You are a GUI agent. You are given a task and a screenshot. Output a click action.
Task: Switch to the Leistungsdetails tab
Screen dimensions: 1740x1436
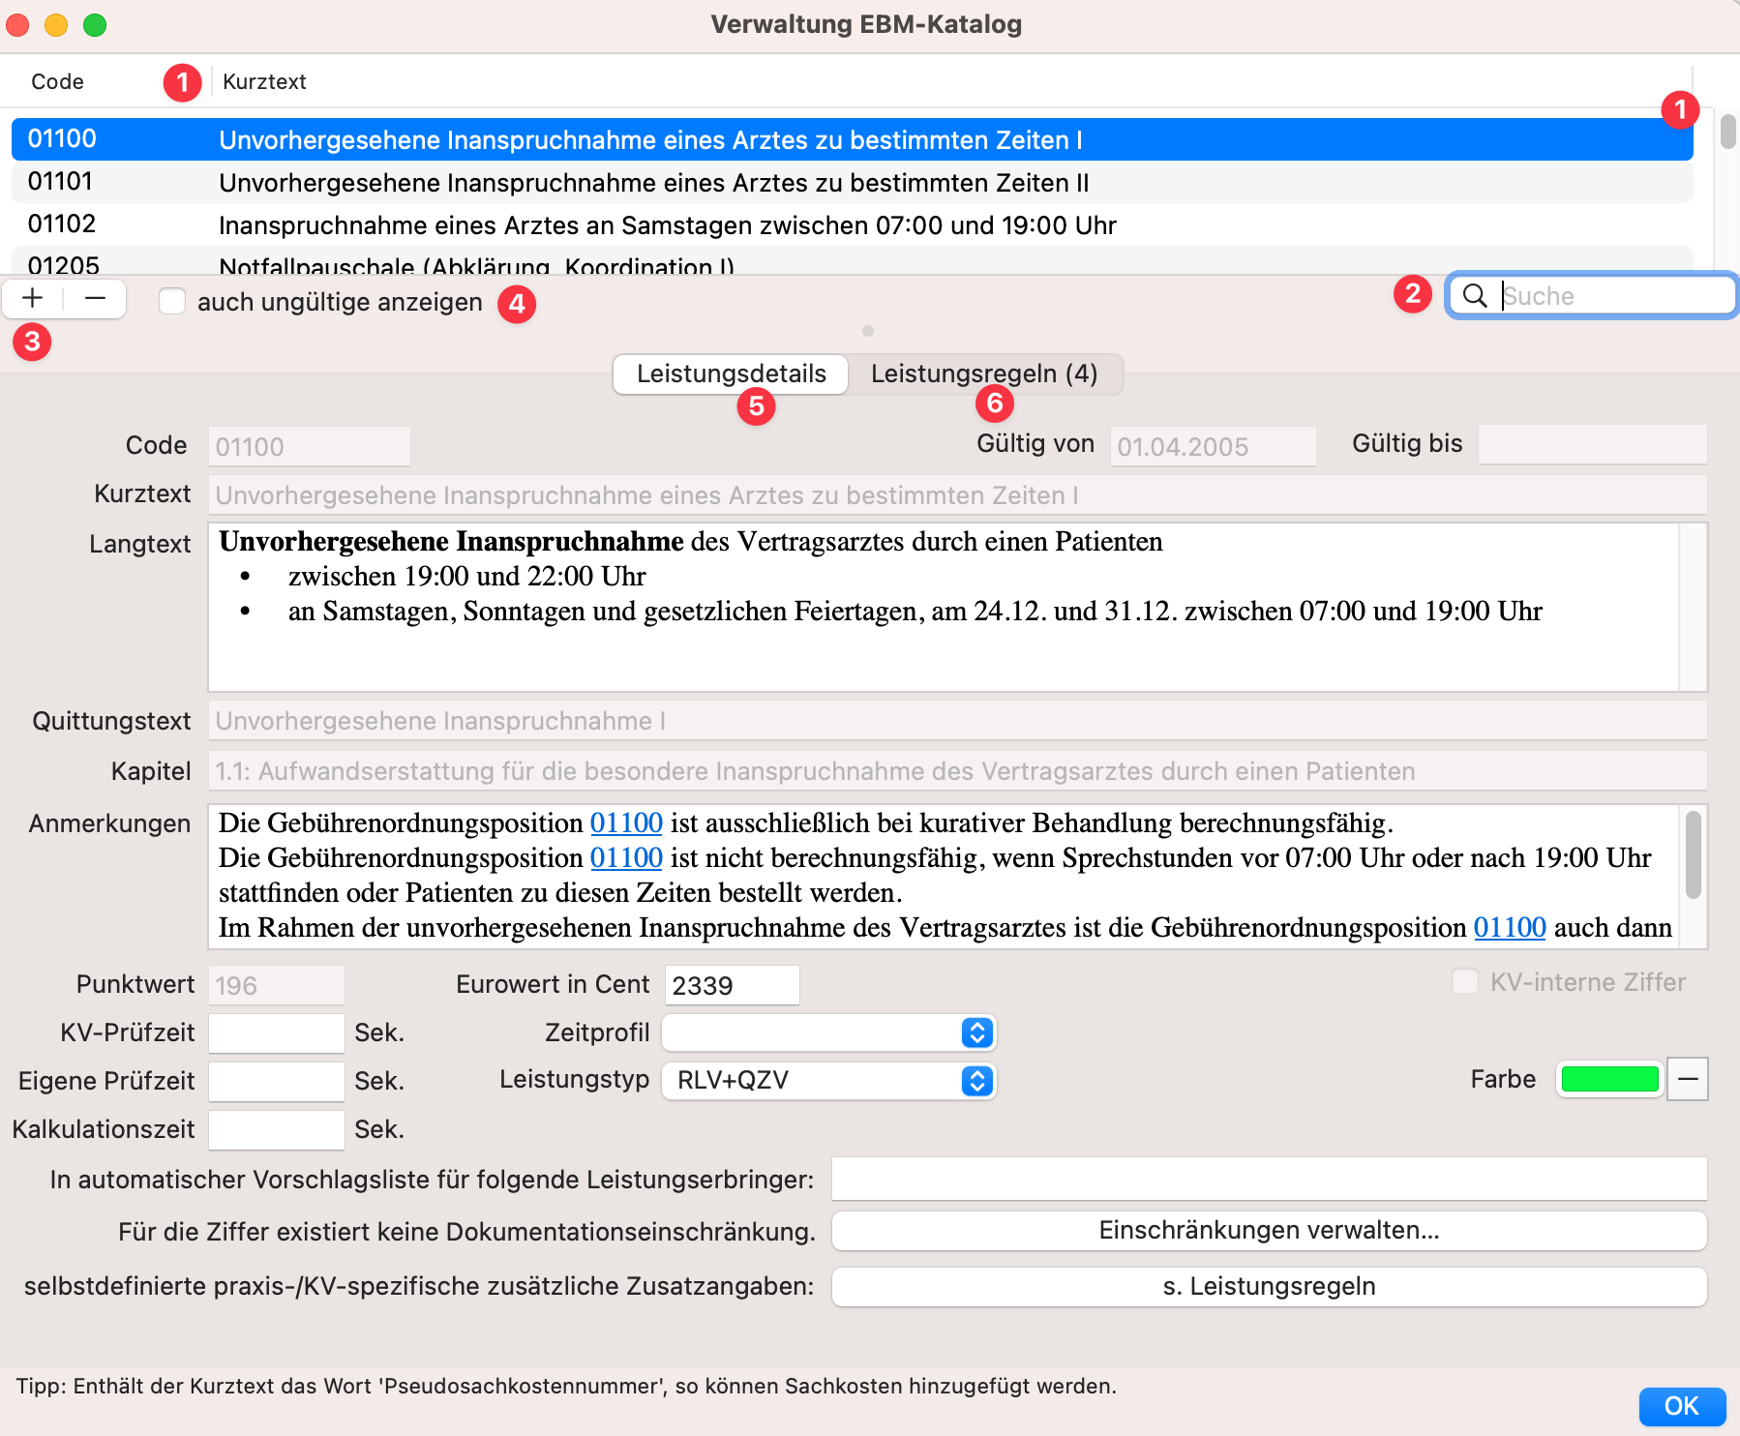pos(732,374)
